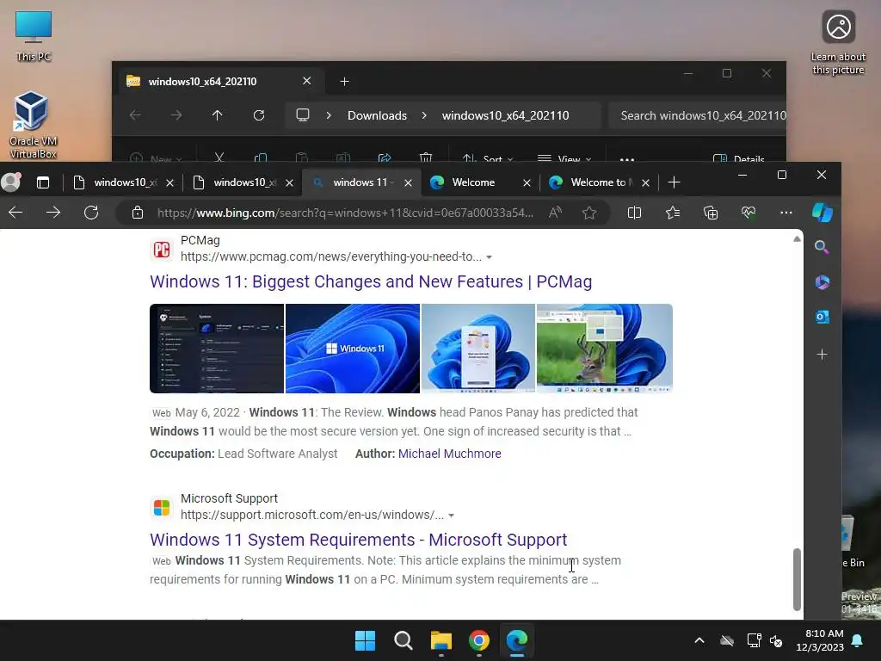Click Downloads breadcrumb in File Explorer
The image size is (881, 661).
377,115
